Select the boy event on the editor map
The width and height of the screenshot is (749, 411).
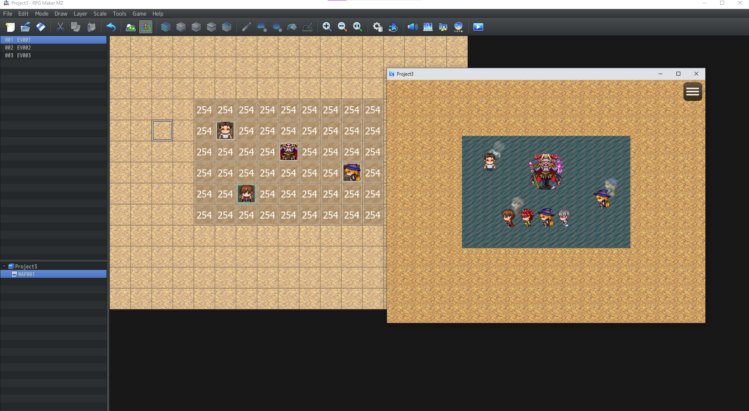pos(225,131)
